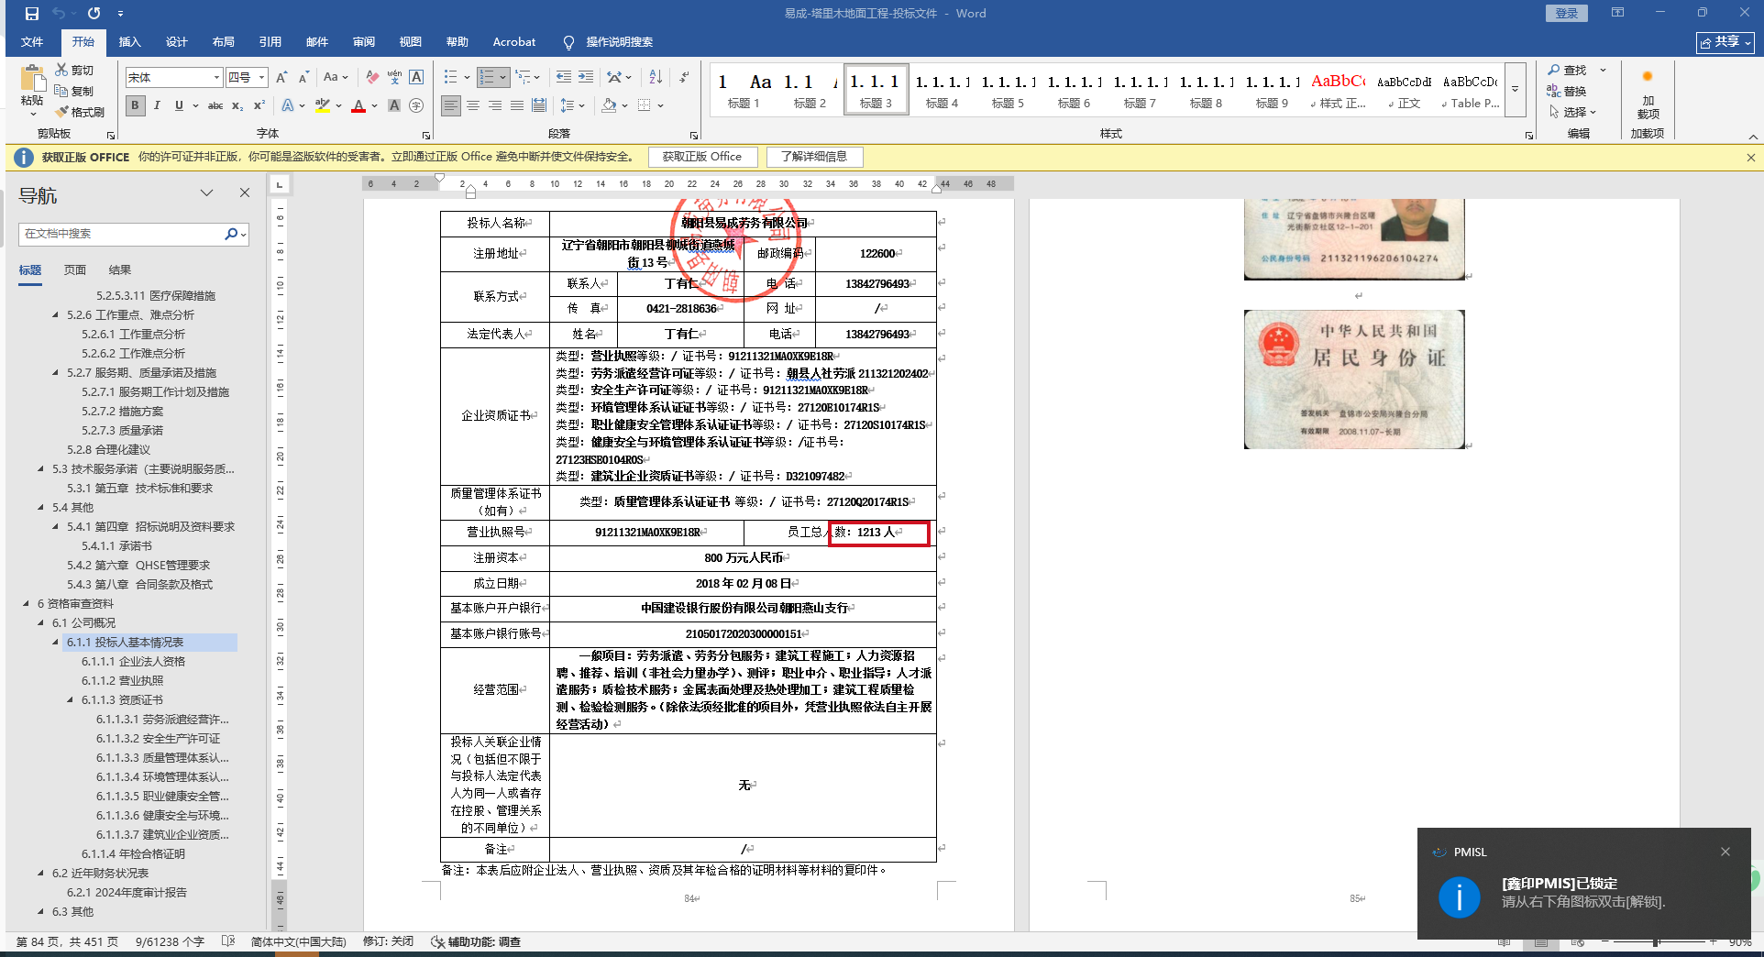Sort text with the A-Z sort icon

[656, 77]
